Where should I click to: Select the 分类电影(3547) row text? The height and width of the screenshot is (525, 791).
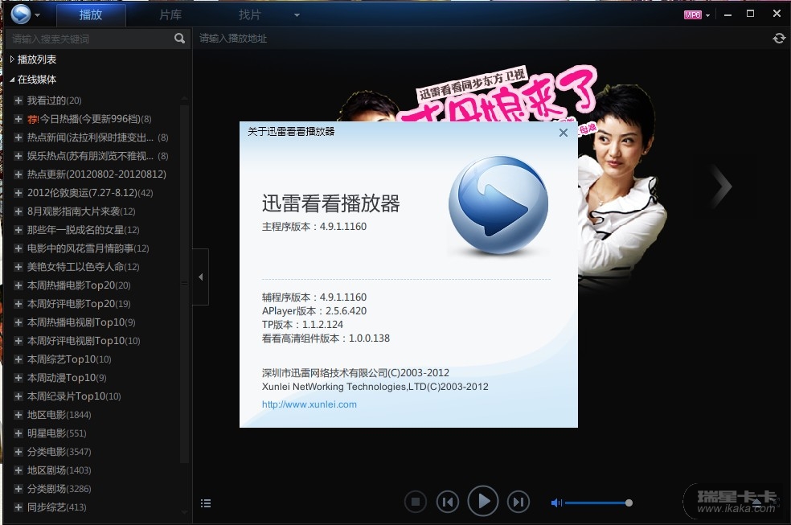click(x=59, y=452)
